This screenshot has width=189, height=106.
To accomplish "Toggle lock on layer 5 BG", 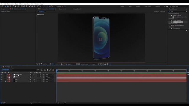I will (6, 81).
